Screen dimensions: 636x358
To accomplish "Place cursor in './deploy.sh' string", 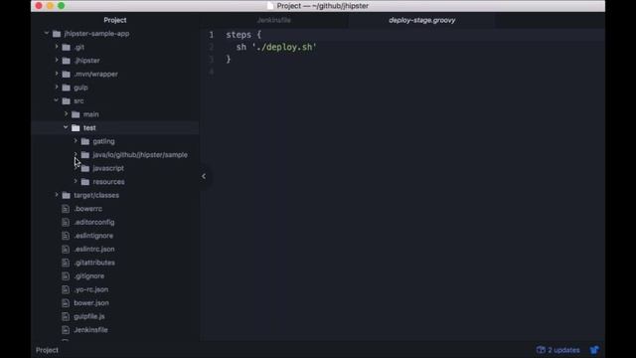I will click(284, 47).
